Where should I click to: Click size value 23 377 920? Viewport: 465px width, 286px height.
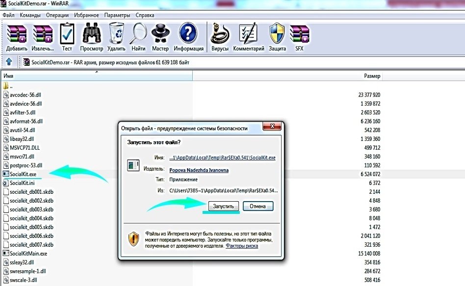pos(369,95)
